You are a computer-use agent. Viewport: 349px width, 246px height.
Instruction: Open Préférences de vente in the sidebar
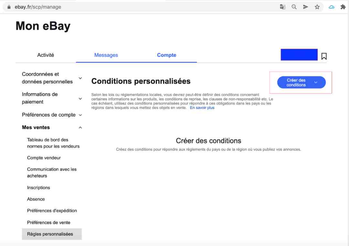tap(48, 222)
